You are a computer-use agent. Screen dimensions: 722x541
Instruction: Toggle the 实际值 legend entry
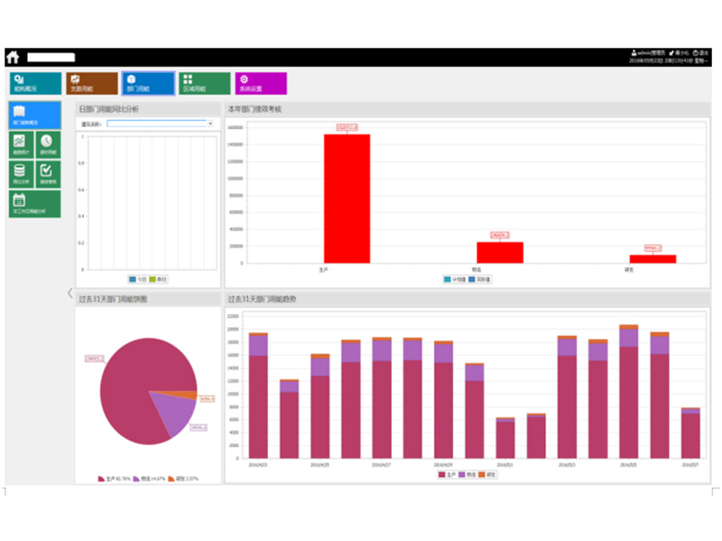480,280
